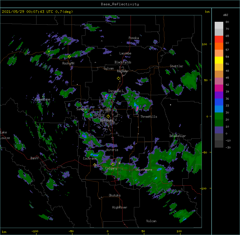Image resolution: width=240 pixels, height=235 pixels.
Task: Click the yellow diamond marker south of RedDeer
Action: pyautogui.click(x=118, y=78)
